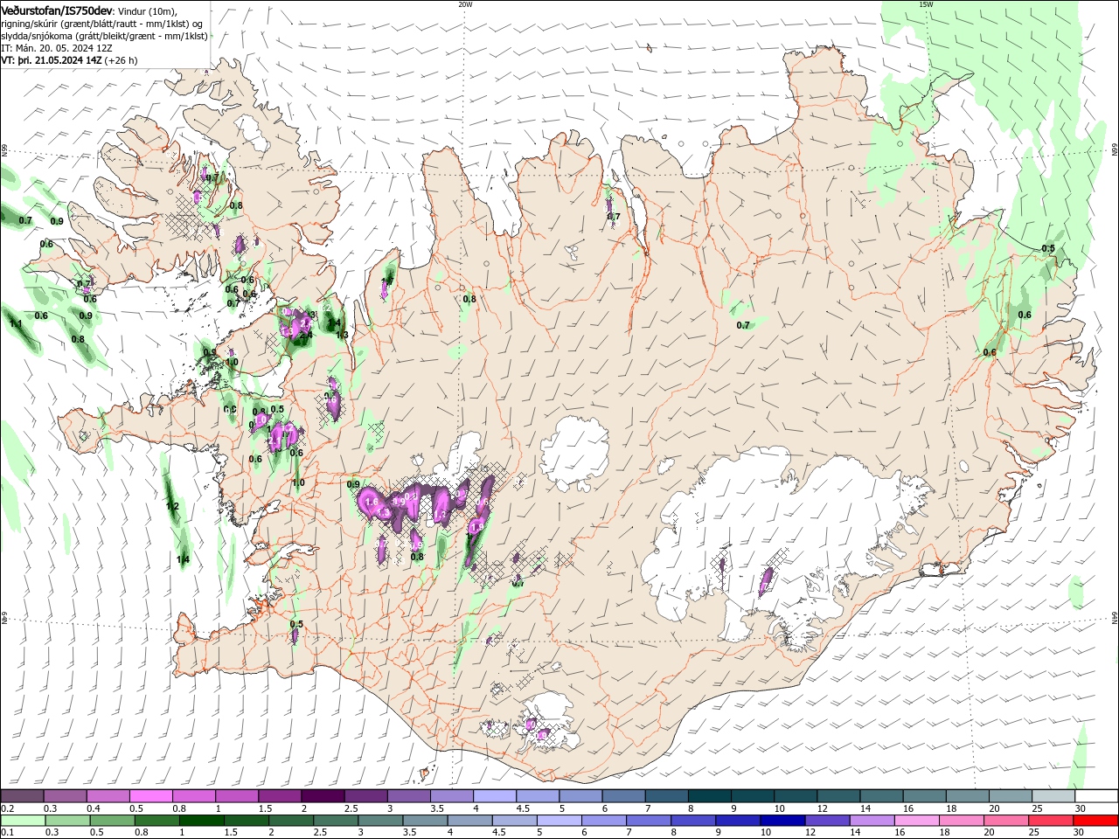The width and height of the screenshot is (1119, 839).
Task: Select upper legend swatch between 1.5 and 2
Action: tap(279, 796)
